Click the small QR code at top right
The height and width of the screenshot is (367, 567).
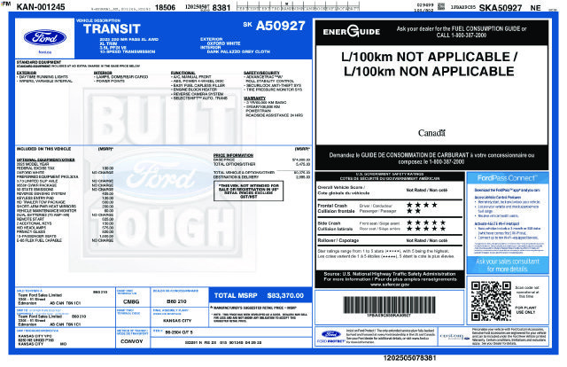point(441,6)
